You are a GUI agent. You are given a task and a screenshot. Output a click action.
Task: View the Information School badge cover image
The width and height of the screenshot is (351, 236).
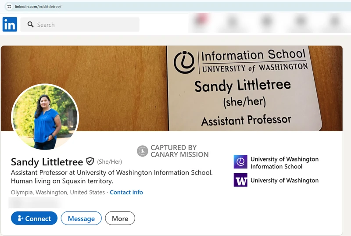coord(172,88)
